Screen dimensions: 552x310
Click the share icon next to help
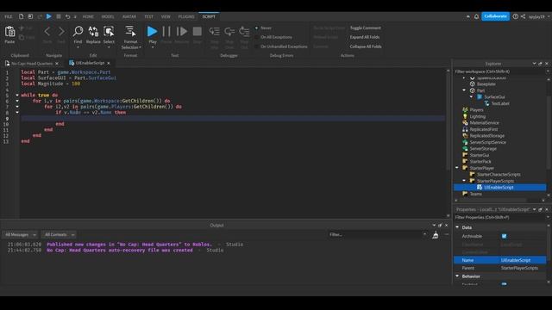(x=524, y=16)
